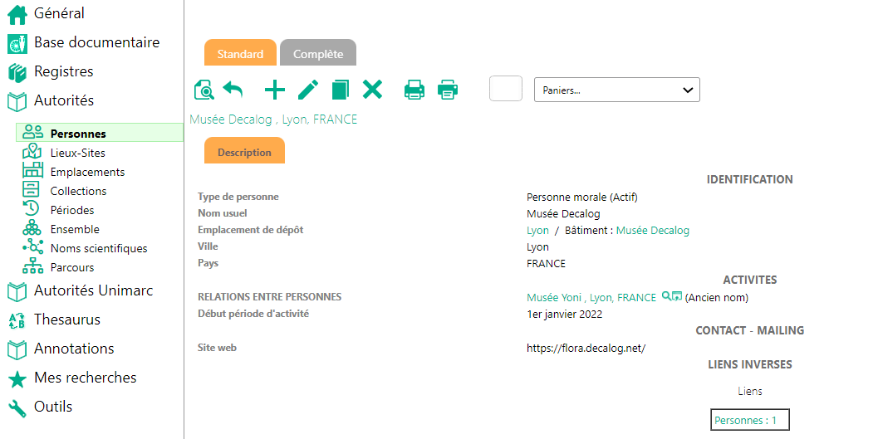Open Annotations menu item
Screen dimensions: 878x439
(74, 349)
